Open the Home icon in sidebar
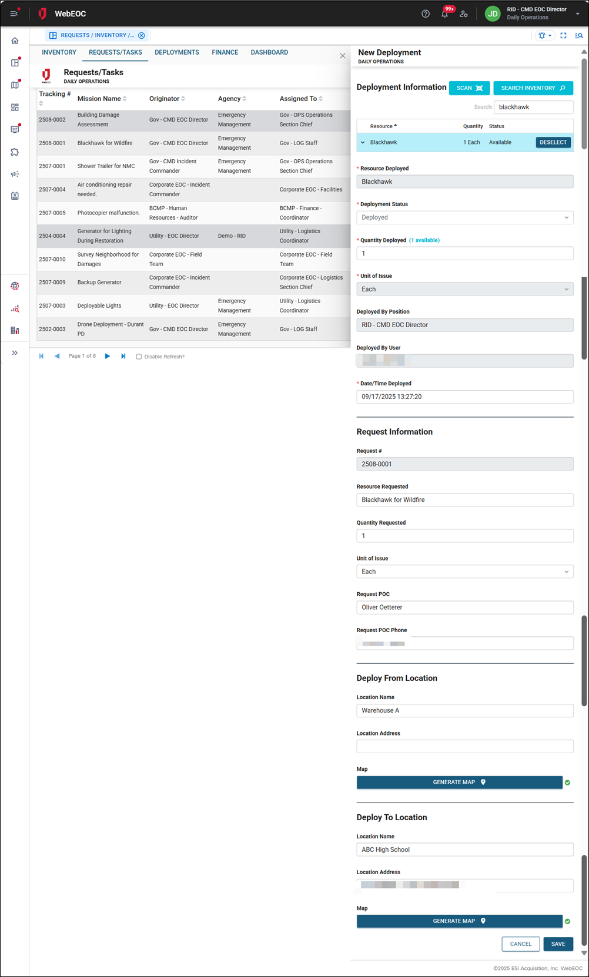 15,41
